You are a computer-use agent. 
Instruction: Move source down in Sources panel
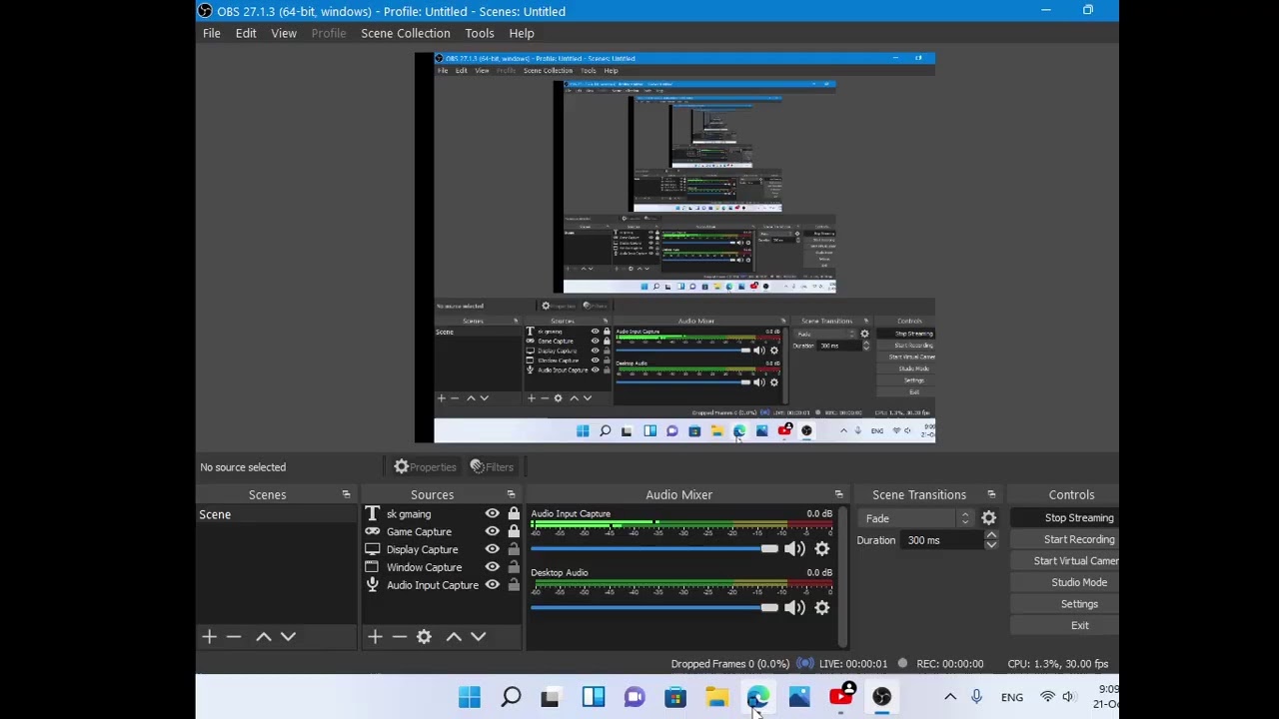478,636
